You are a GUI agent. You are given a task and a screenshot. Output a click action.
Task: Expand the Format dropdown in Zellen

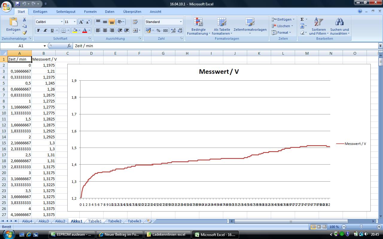click(x=290, y=33)
